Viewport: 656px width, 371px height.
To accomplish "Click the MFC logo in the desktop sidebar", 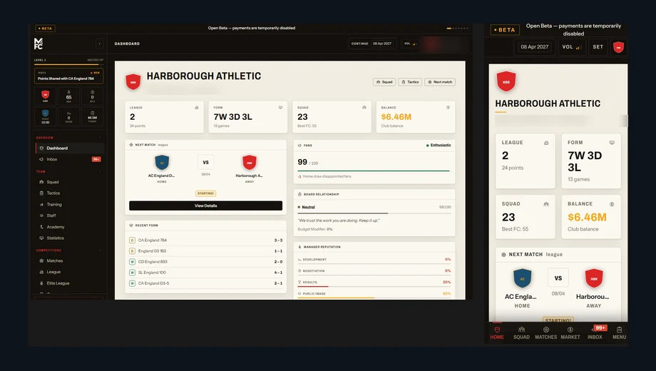I will [39, 44].
